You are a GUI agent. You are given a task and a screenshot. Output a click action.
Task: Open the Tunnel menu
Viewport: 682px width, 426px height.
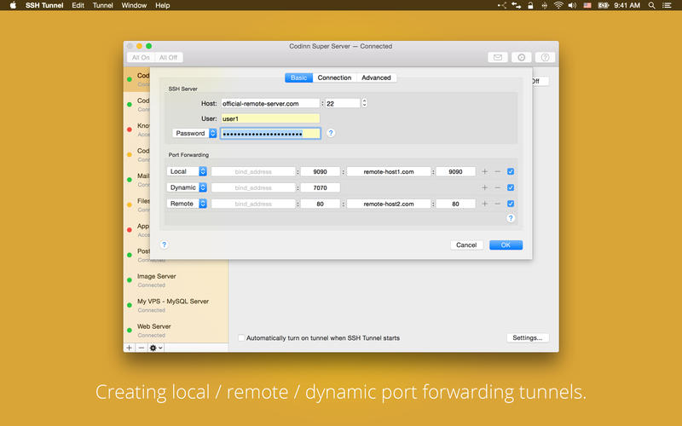[x=102, y=5]
